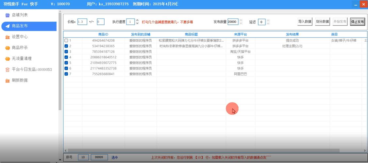
Task: Click the 延迟 spinner arrows
Action: [268, 22]
